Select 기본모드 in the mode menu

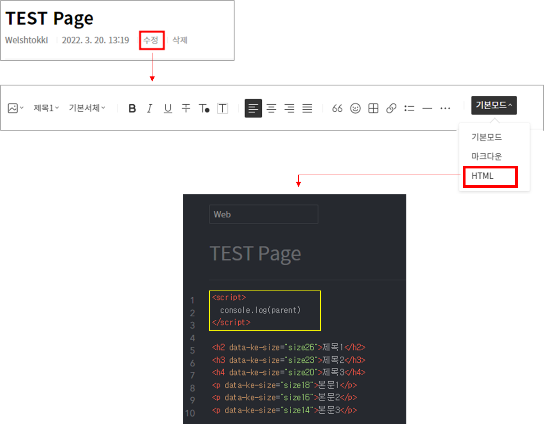pos(486,137)
